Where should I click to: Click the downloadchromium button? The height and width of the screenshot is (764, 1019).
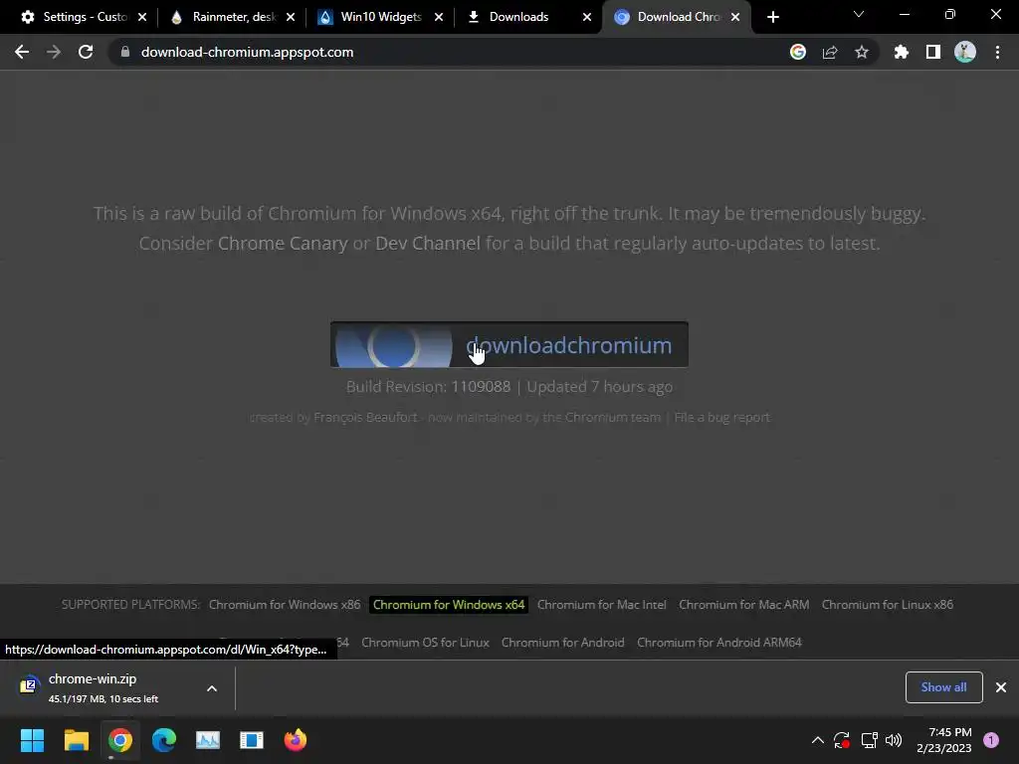click(x=509, y=345)
